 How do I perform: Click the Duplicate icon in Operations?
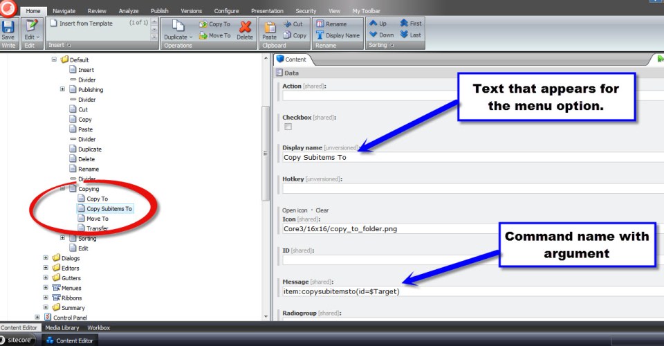(x=178, y=26)
